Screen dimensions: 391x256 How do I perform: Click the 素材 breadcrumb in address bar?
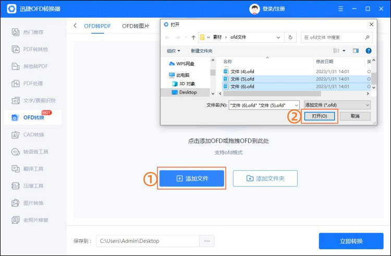tap(217, 37)
